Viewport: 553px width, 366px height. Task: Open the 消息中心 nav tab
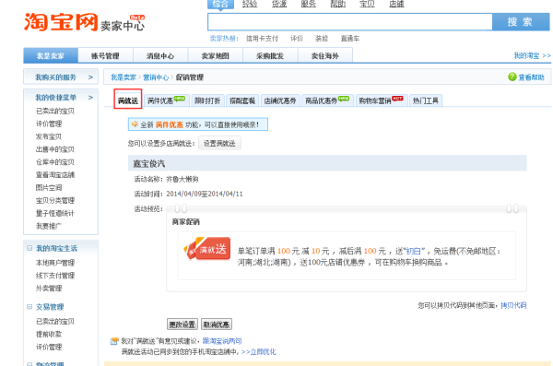tap(160, 55)
